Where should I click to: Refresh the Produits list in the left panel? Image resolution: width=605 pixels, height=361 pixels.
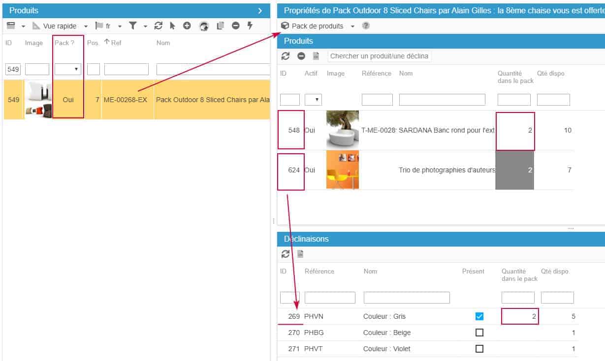[x=158, y=26]
